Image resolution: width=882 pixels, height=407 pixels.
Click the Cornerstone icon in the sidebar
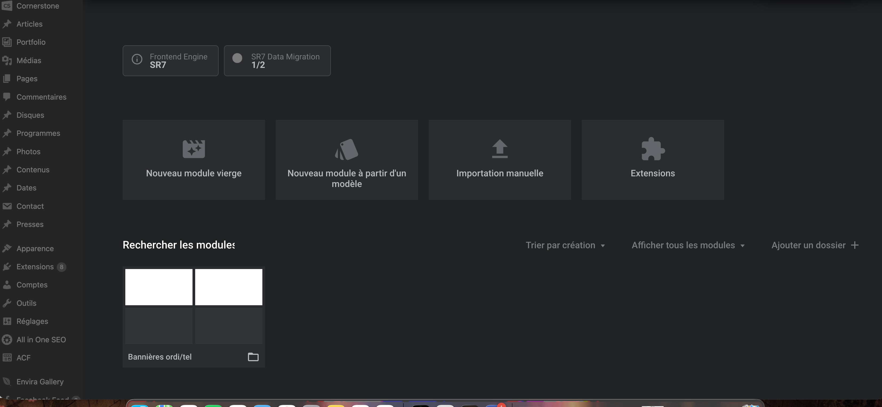click(7, 6)
